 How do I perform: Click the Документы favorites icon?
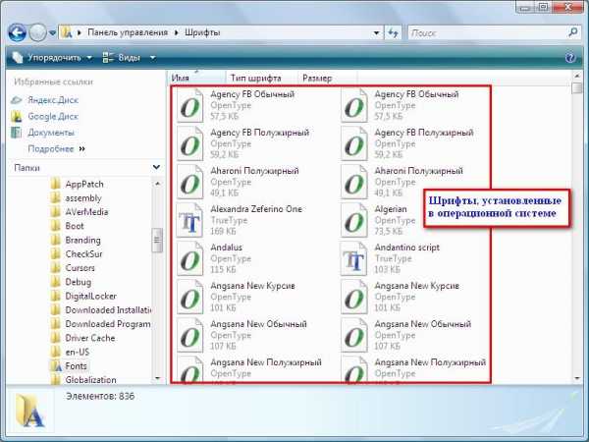click(x=17, y=132)
